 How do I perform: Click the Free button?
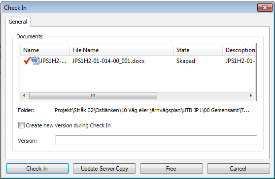click(x=172, y=169)
